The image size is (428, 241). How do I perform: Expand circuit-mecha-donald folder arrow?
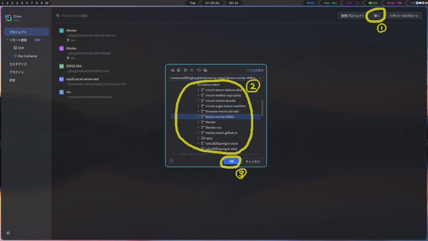pos(198,100)
